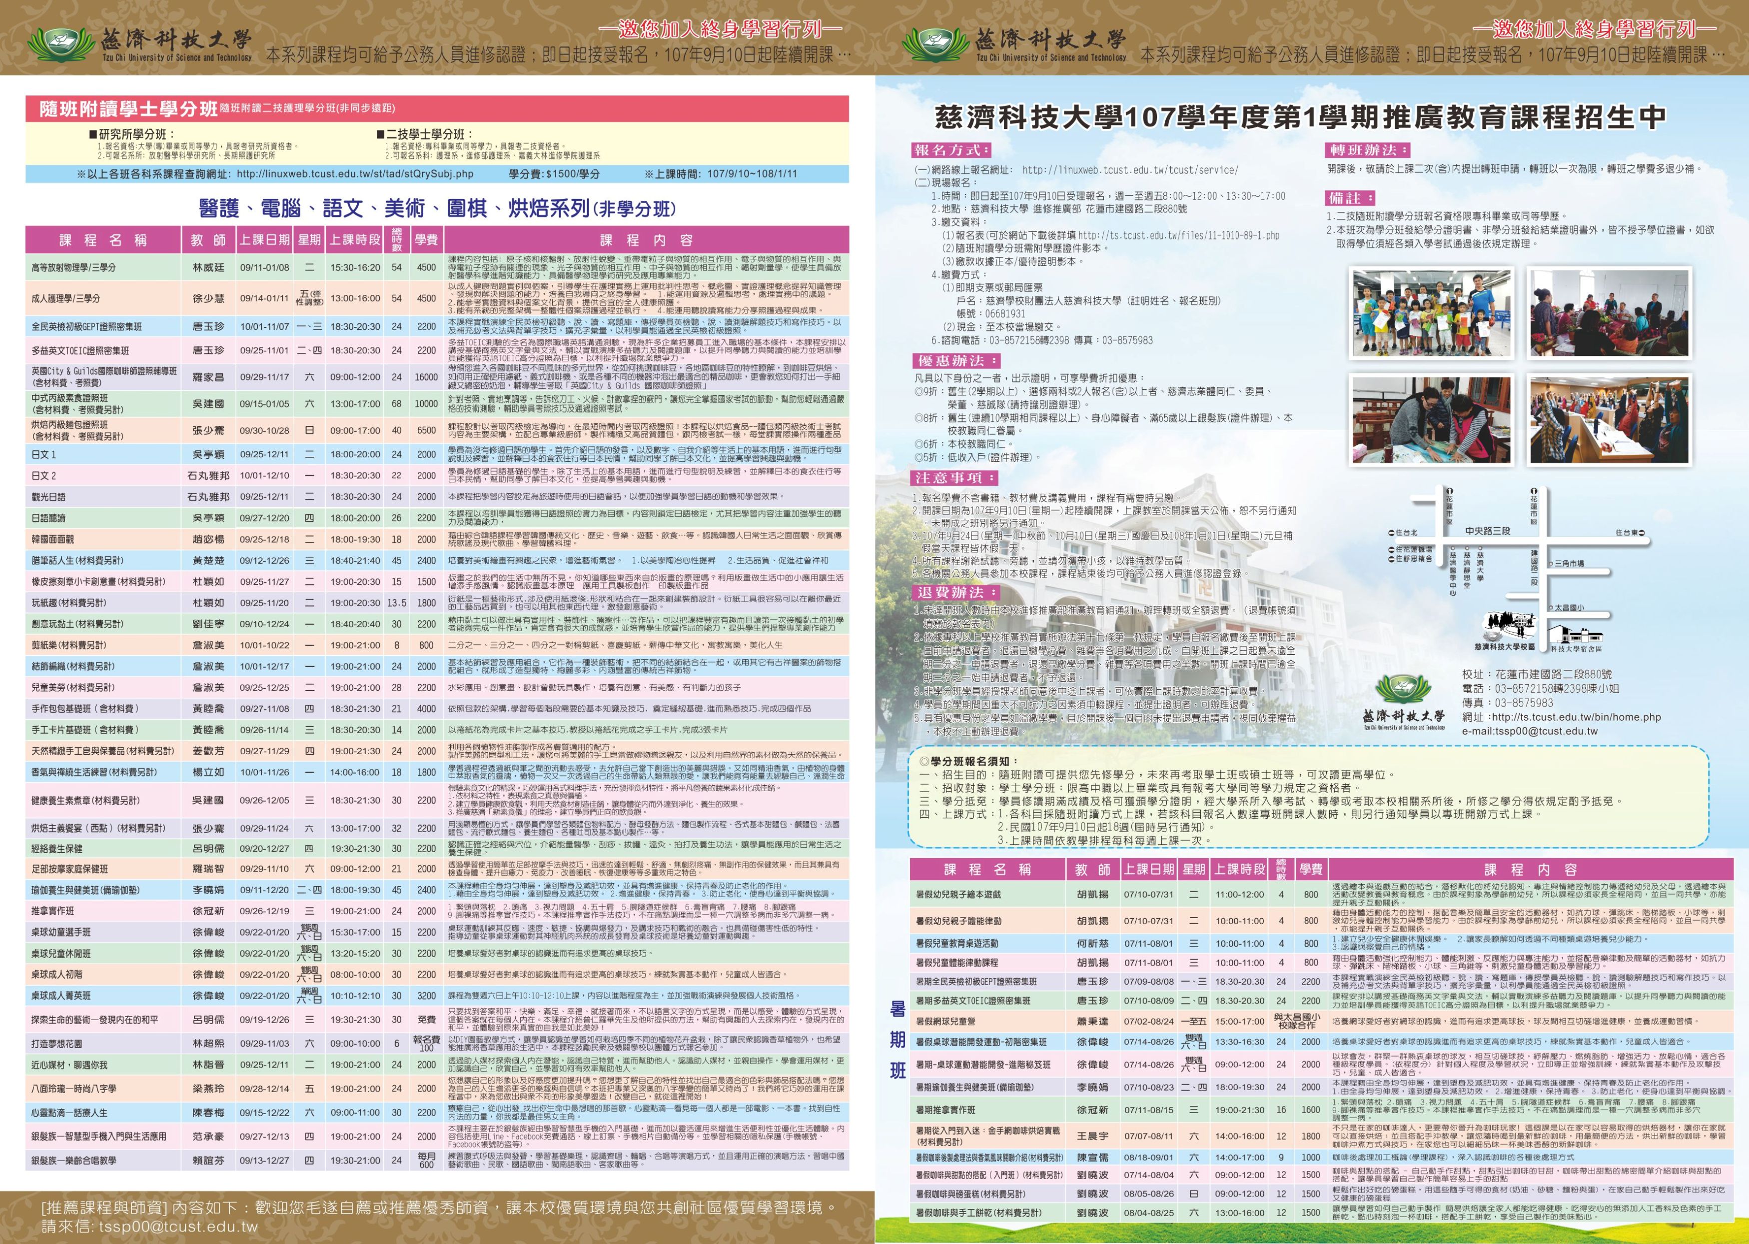
Task: Click the lotus logo beside the contact address
Action: click(x=1403, y=689)
